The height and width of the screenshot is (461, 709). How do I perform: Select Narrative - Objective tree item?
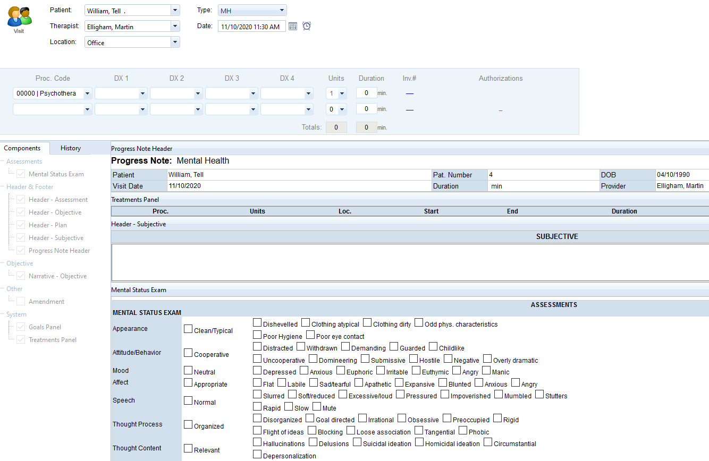[x=57, y=276]
